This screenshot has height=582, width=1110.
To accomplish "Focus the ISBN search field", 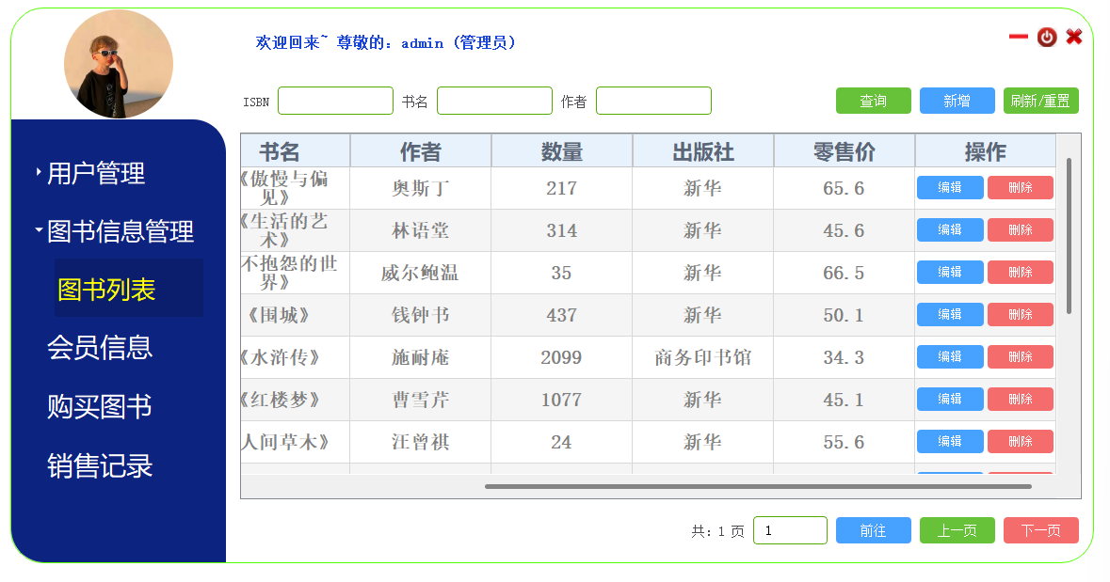I will (335, 101).
